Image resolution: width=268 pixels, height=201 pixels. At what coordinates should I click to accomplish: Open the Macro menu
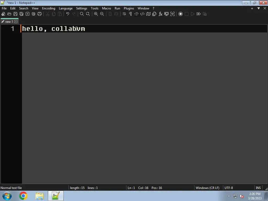107,8
